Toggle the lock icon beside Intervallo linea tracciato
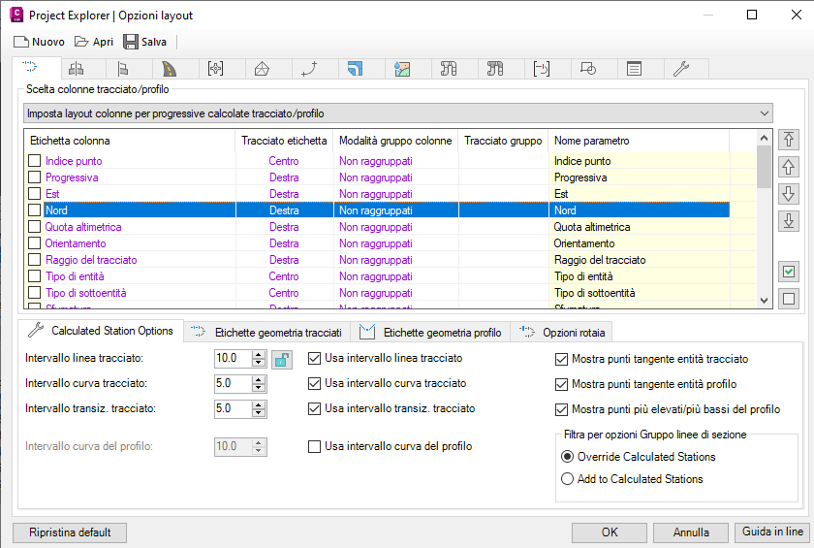The height and width of the screenshot is (548, 814). pos(282,359)
